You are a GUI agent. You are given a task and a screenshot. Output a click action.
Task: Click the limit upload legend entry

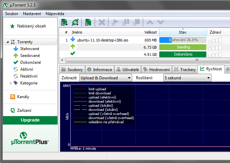[90, 89]
